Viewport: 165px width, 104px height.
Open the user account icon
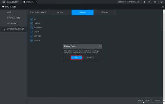144,2
